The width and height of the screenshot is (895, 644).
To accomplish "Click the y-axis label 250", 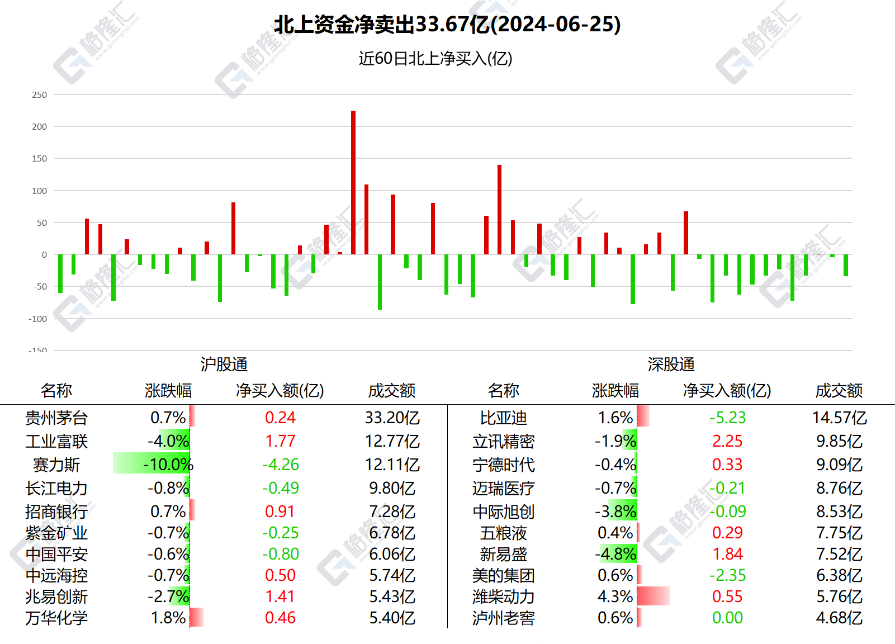I will coord(40,95).
